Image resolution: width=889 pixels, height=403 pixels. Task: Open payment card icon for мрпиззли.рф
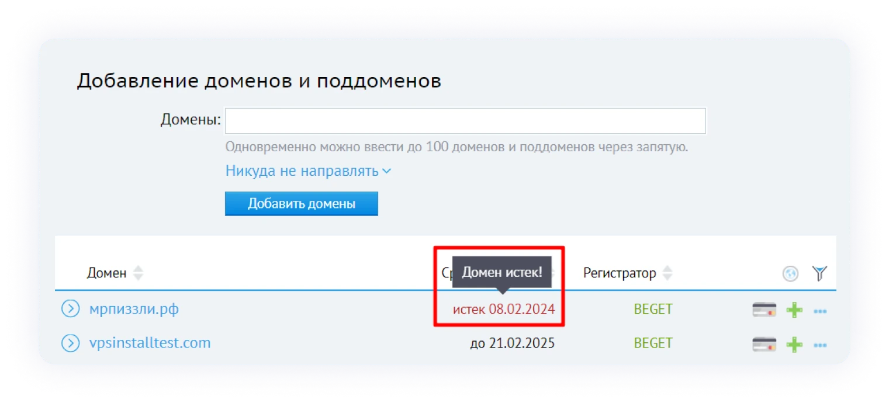pyautogui.click(x=765, y=310)
